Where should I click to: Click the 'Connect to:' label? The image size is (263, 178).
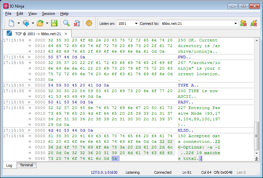149,24
